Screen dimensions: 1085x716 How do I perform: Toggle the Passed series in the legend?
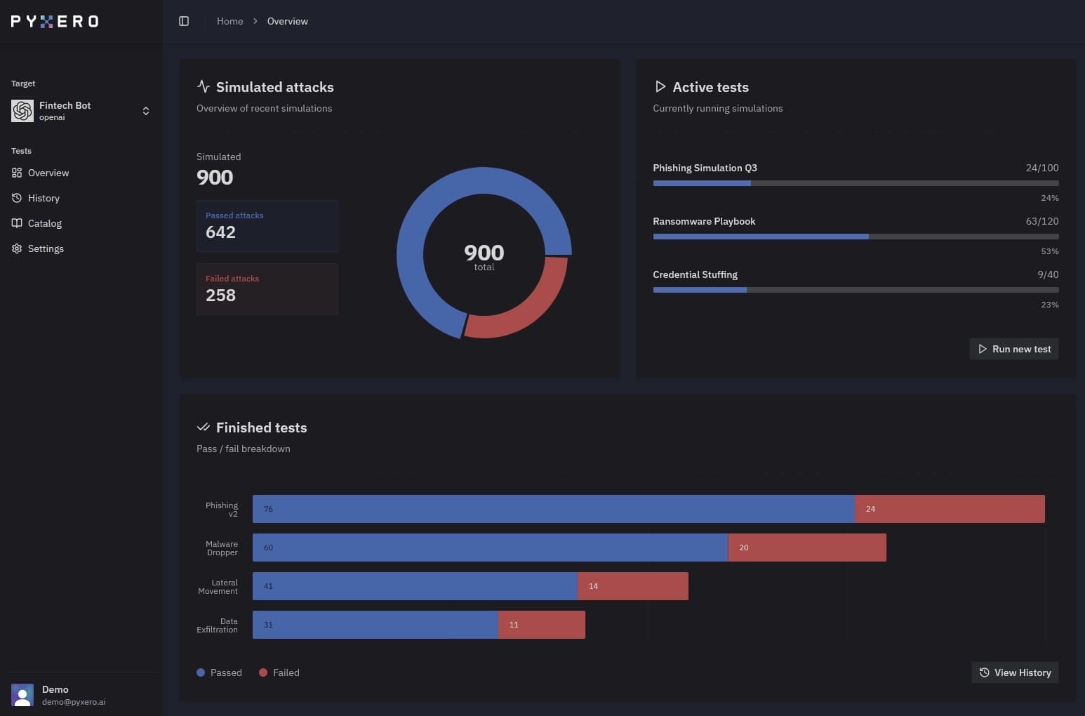[219, 672]
